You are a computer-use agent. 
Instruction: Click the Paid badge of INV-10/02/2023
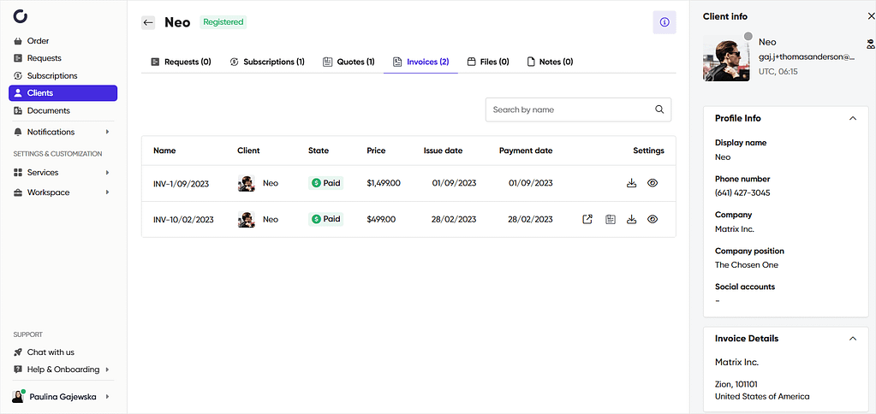click(325, 219)
